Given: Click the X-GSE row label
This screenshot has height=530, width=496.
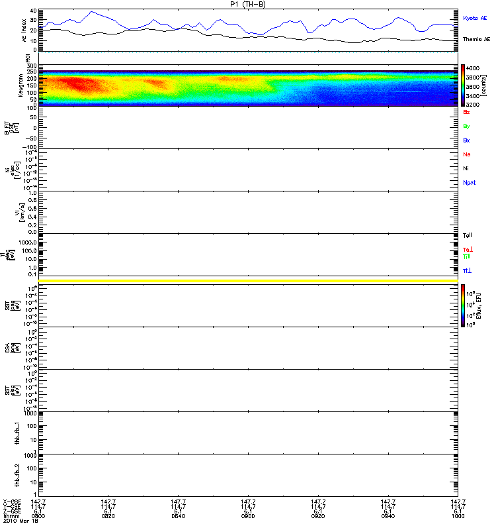Looking at the screenshot, I should (x=12, y=502).
